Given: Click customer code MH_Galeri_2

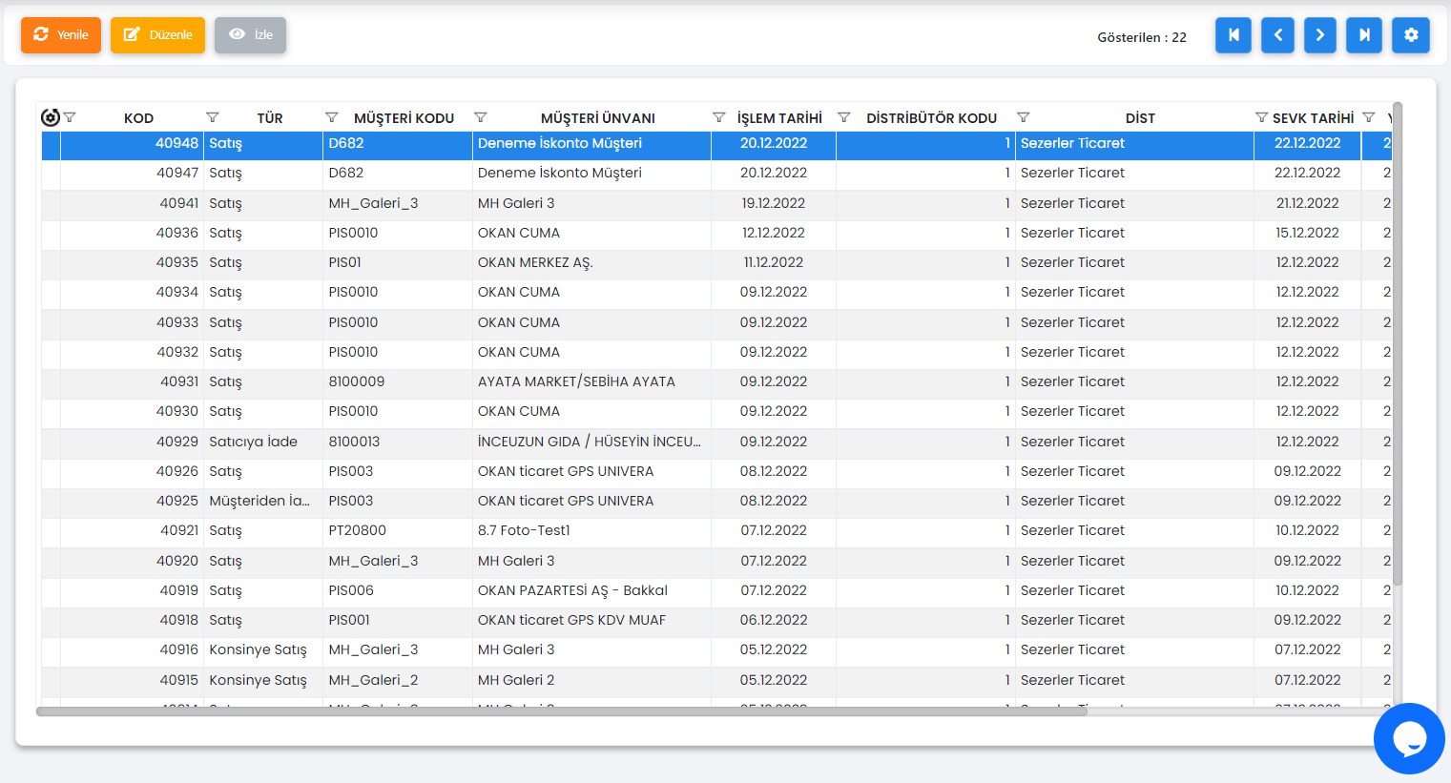Looking at the screenshot, I should pyautogui.click(x=373, y=680).
